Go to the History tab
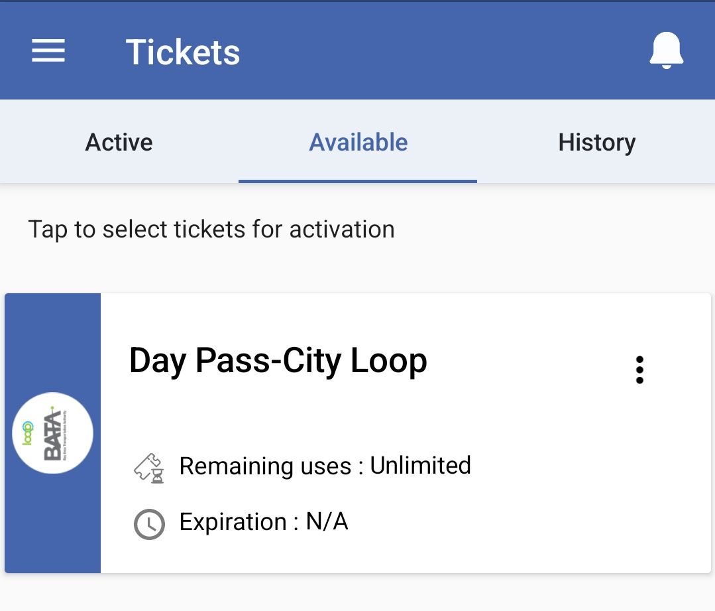 coord(596,143)
